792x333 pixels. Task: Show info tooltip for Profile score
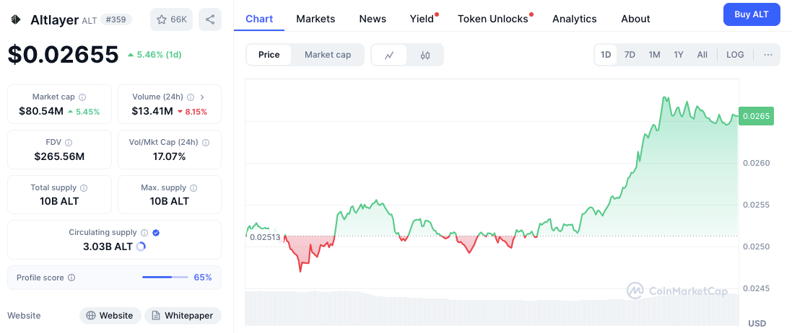[71, 277]
